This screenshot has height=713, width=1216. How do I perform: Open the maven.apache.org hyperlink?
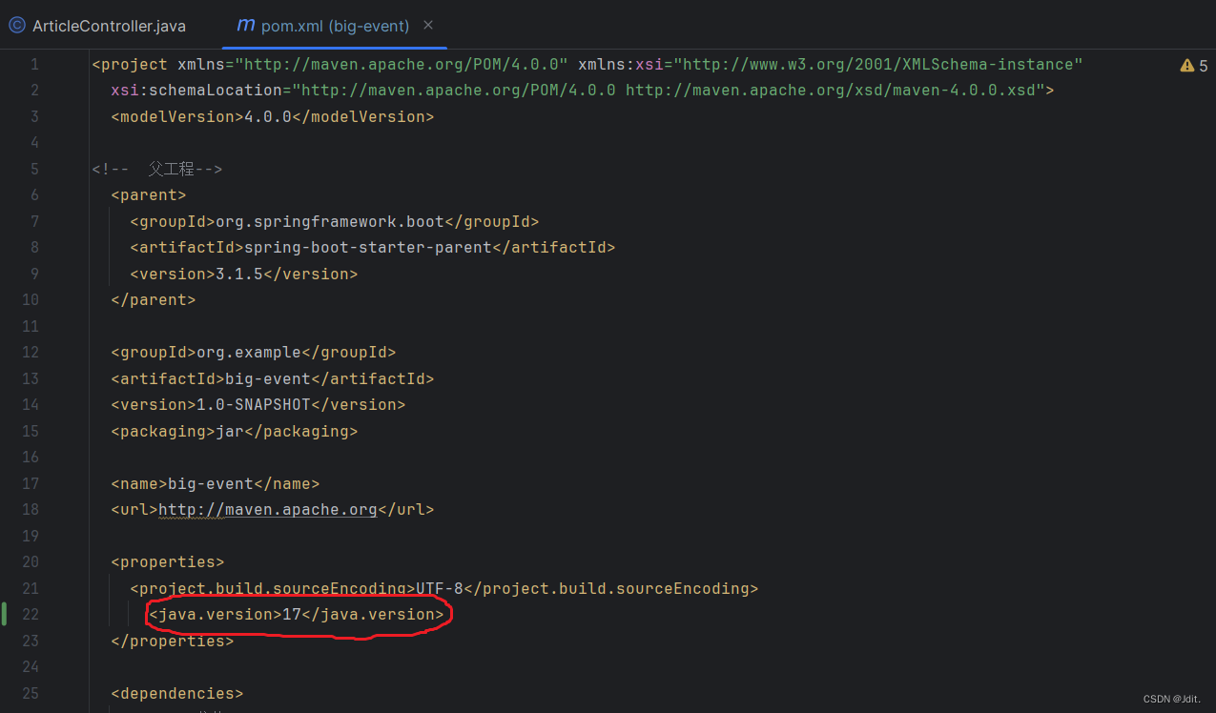tap(267, 509)
